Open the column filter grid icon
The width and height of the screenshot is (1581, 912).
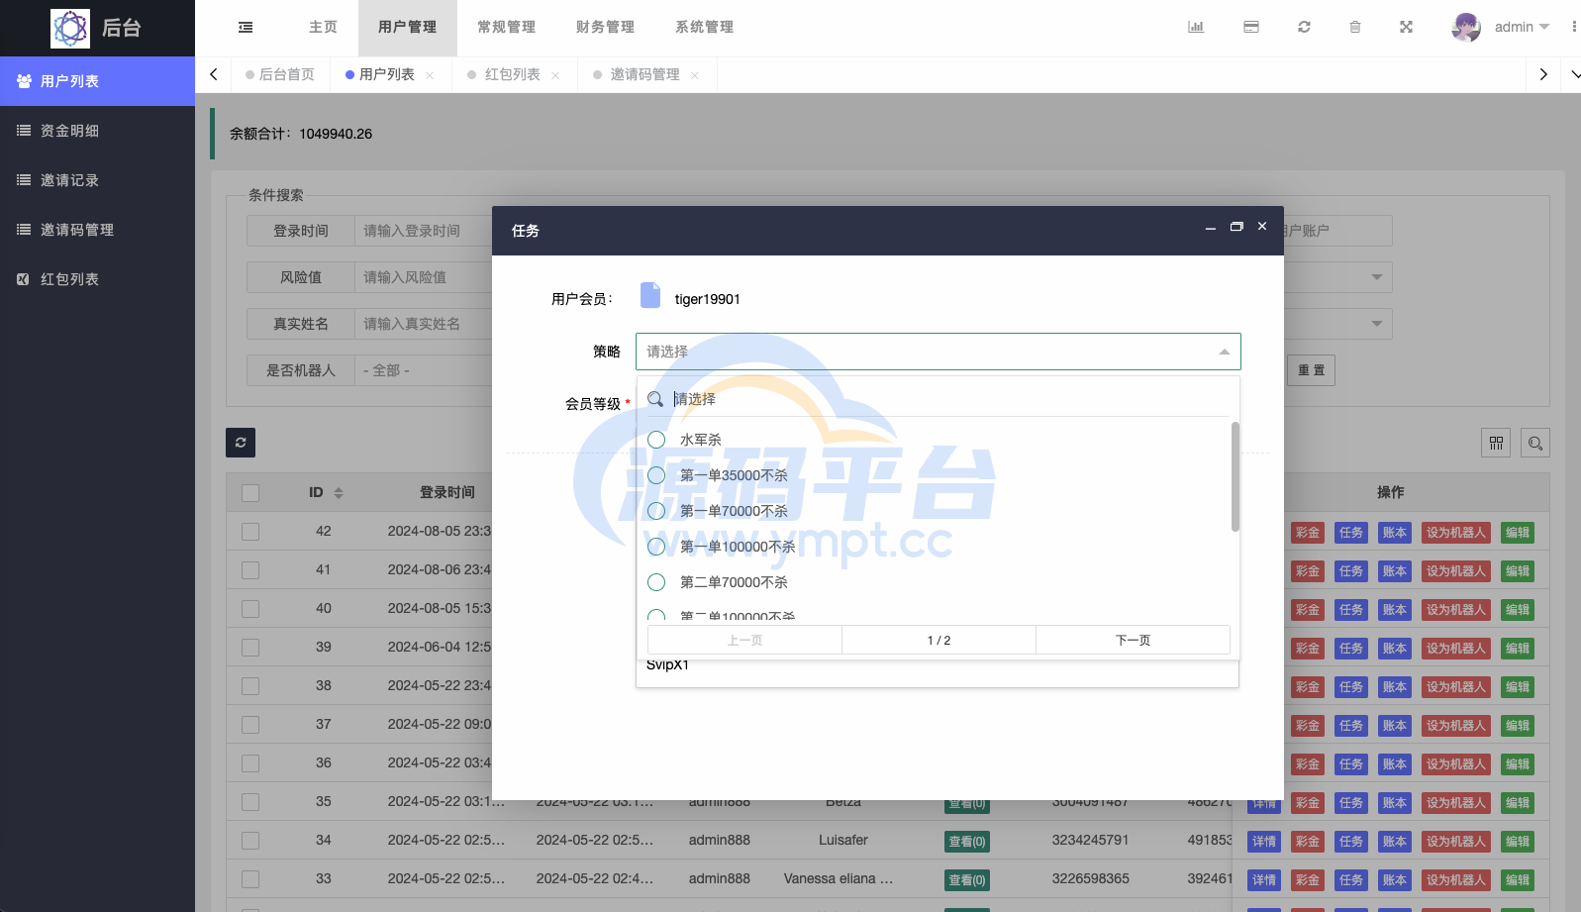pyautogui.click(x=1496, y=443)
